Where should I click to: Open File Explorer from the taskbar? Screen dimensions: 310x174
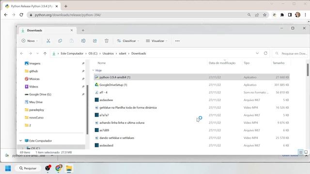[x=69, y=168]
